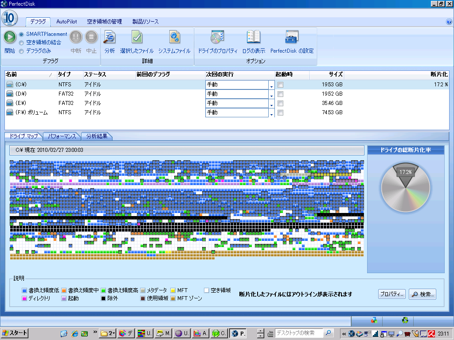Click the System Files (システムファイル) icon
454x340 pixels.
click(x=174, y=37)
